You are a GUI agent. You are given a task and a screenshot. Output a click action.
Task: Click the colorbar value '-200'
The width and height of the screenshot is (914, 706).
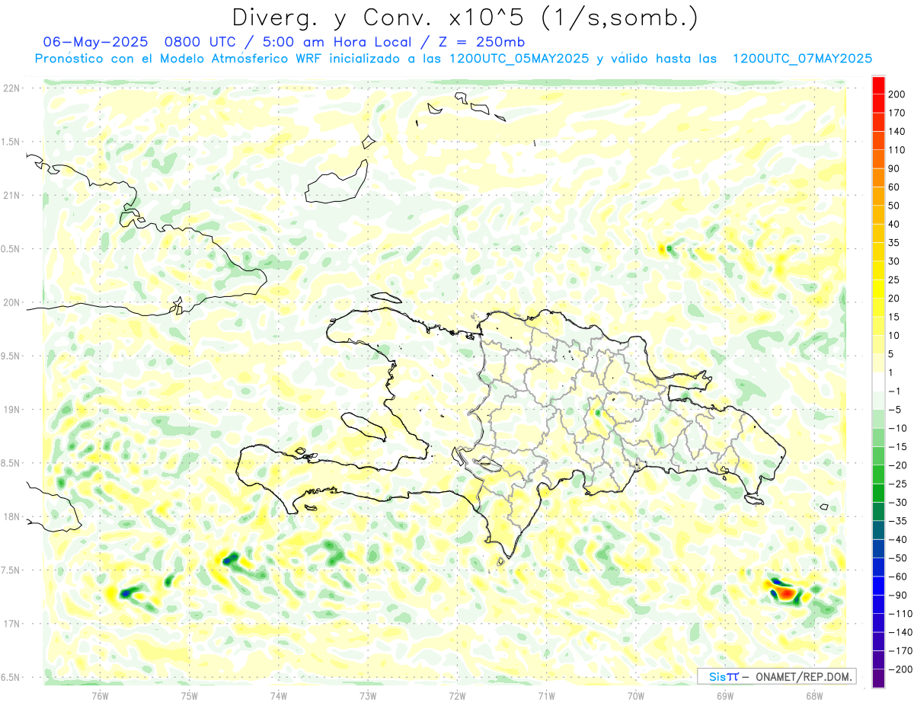902,669
